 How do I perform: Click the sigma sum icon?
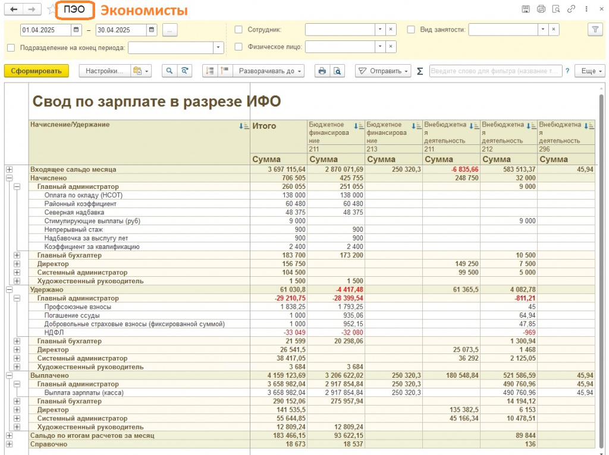tap(420, 71)
